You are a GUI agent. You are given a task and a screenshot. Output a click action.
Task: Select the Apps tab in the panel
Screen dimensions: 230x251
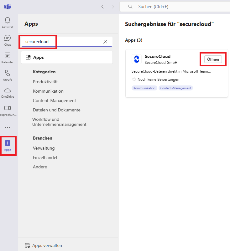pyautogui.click(x=67, y=57)
